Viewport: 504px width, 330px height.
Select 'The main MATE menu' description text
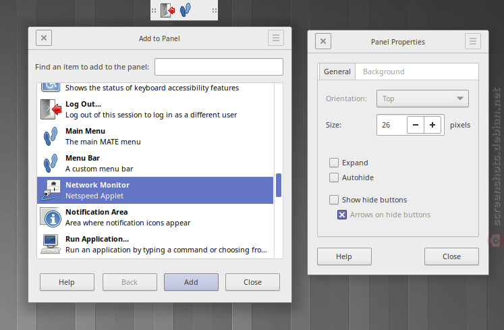(103, 142)
